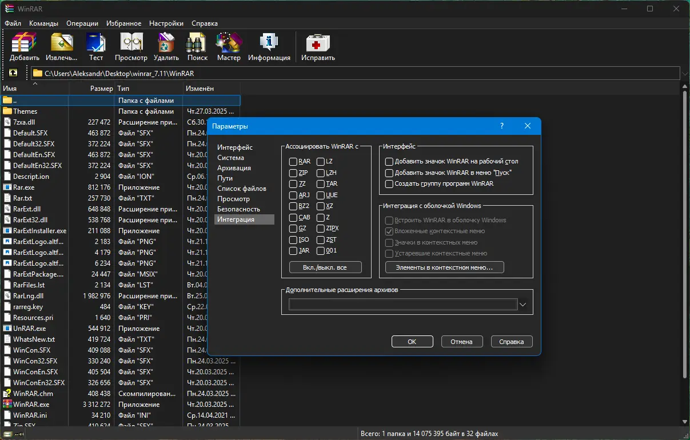Open the Избранное menu

[x=123, y=23]
